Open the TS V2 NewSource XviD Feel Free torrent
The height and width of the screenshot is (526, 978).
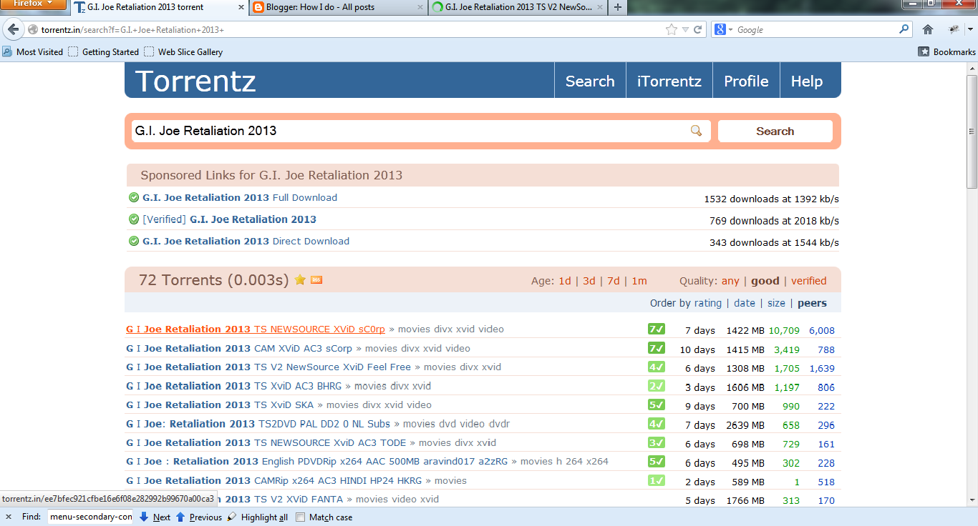268,367
